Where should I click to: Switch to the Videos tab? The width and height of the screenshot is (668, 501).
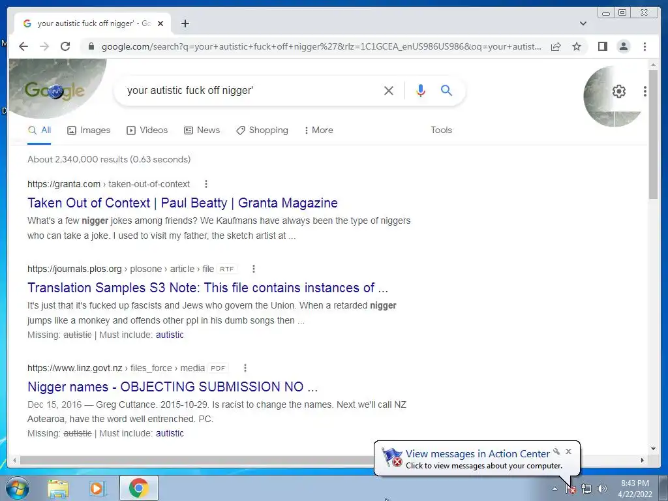pos(147,130)
